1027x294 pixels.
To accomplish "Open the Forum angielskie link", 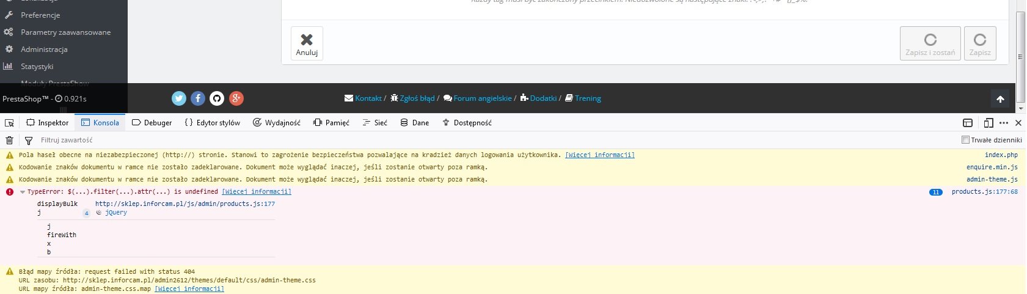I will 478,98.
